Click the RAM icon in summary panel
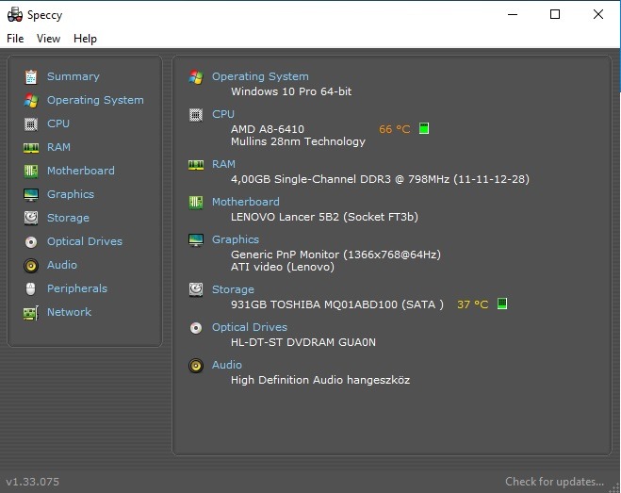Viewport: 621px width, 493px height. 196,165
